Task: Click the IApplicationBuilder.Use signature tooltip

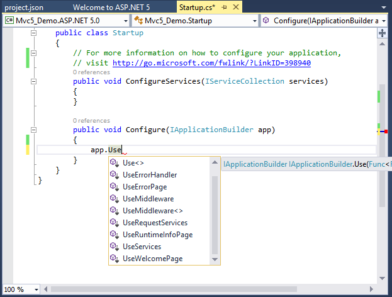Action: pyautogui.click(x=306, y=164)
